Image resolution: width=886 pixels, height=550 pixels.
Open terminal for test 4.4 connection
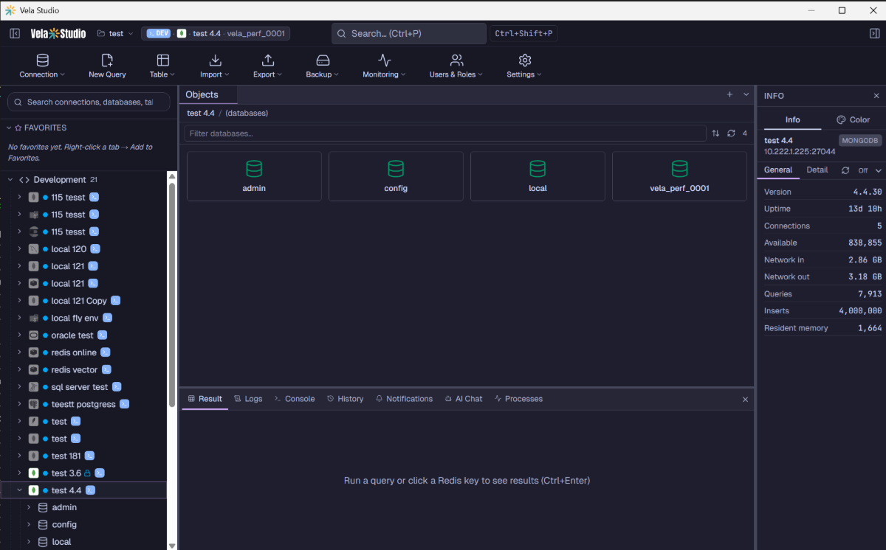coord(90,490)
